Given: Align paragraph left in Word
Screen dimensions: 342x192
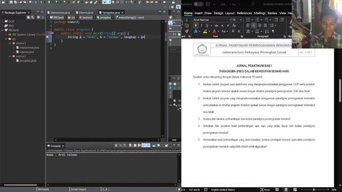Looking at the screenshot, I should 248,26.
